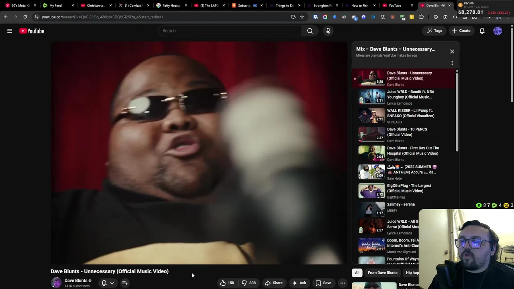Click the yellow note extension icon
The image size is (514, 289).
tap(412, 17)
